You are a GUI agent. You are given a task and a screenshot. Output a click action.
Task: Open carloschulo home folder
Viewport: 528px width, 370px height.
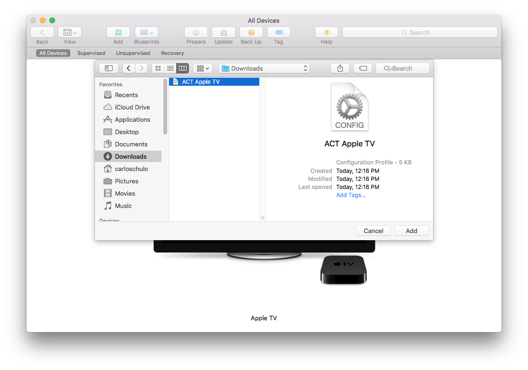tap(128, 169)
